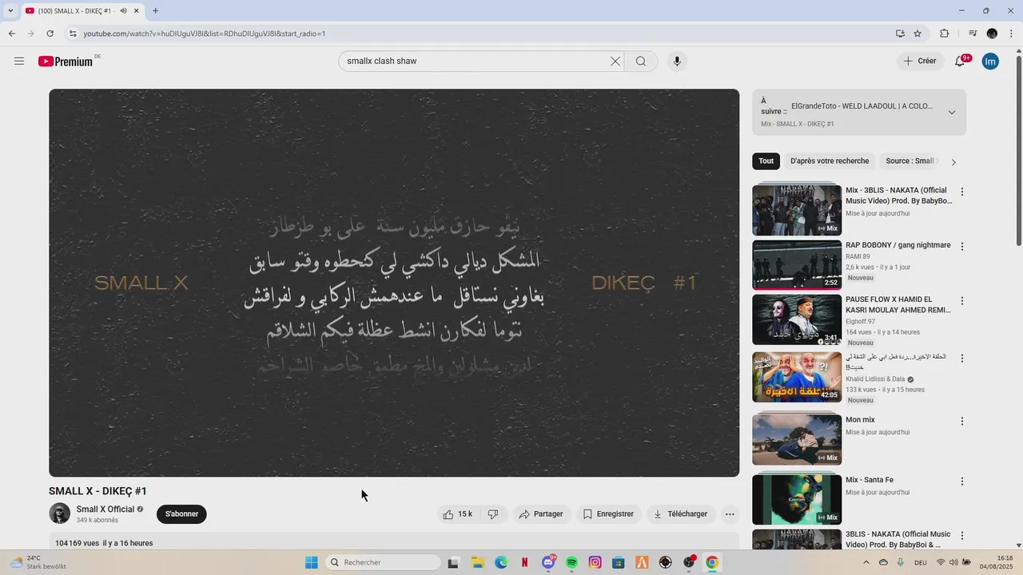Open RAP BOBONY / gang nightmare thumbnail
The height and width of the screenshot is (575, 1023).
[x=797, y=265]
